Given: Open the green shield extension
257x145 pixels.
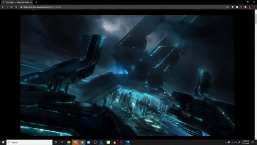Looking at the screenshot, I should 233,7.
